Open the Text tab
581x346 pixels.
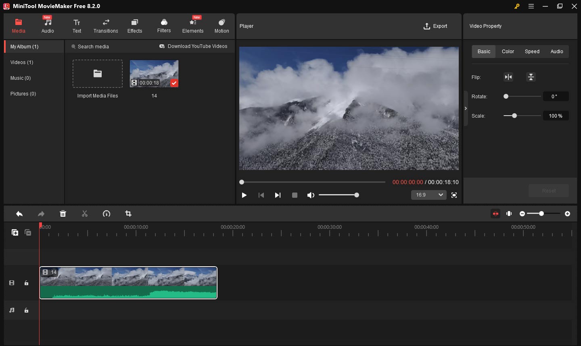tap(77, 26)
